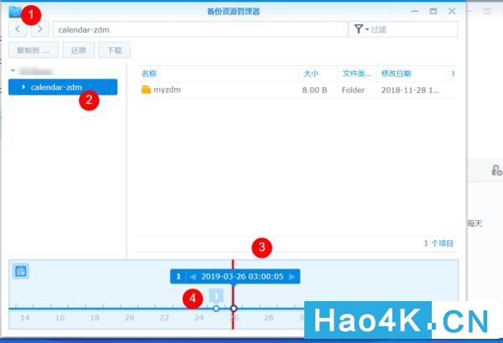Expand the calendar-zdm tree folder

pos(23,87)
